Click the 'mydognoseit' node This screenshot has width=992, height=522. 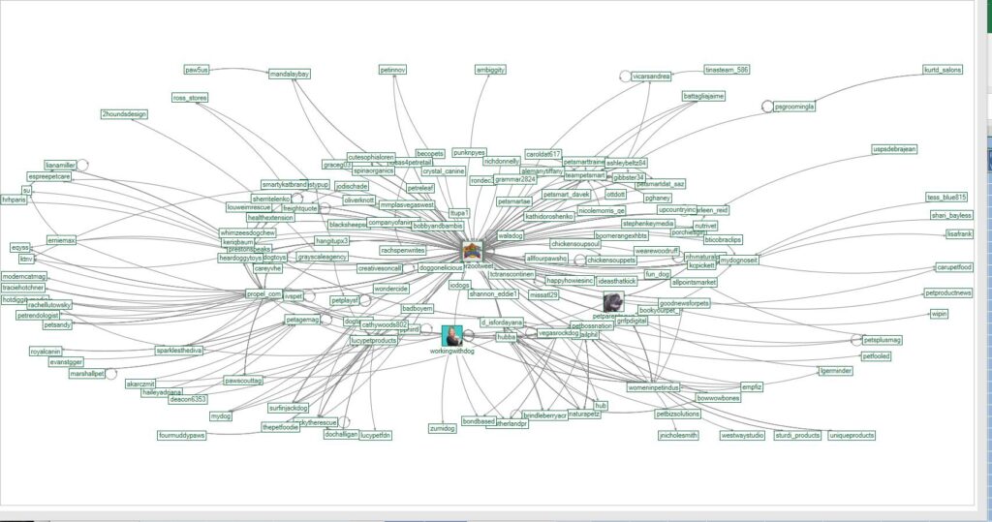[739, 261]
